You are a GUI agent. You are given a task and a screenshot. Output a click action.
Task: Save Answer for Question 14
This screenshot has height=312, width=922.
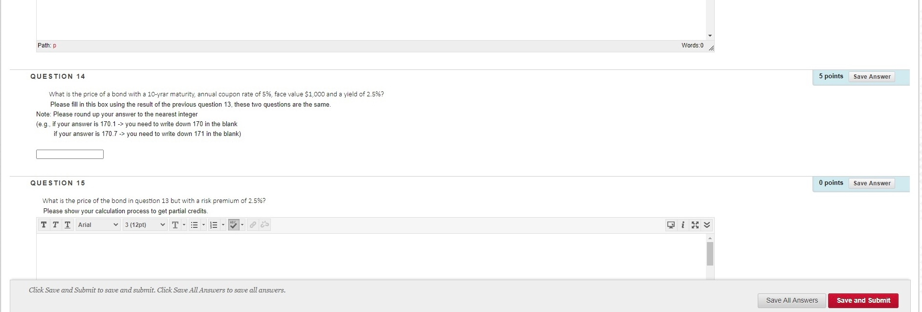coord(872,77)
